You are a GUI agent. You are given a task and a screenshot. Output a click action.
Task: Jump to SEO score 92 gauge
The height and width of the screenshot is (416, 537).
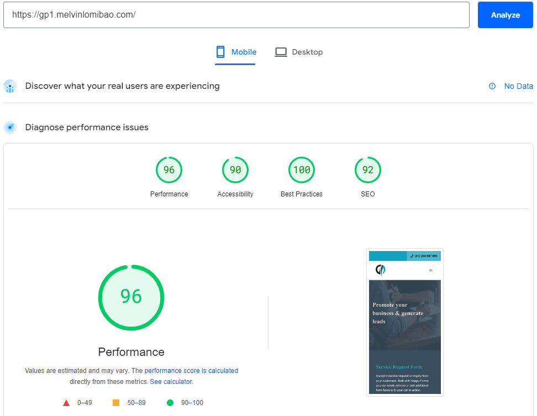tap(368, 170)
